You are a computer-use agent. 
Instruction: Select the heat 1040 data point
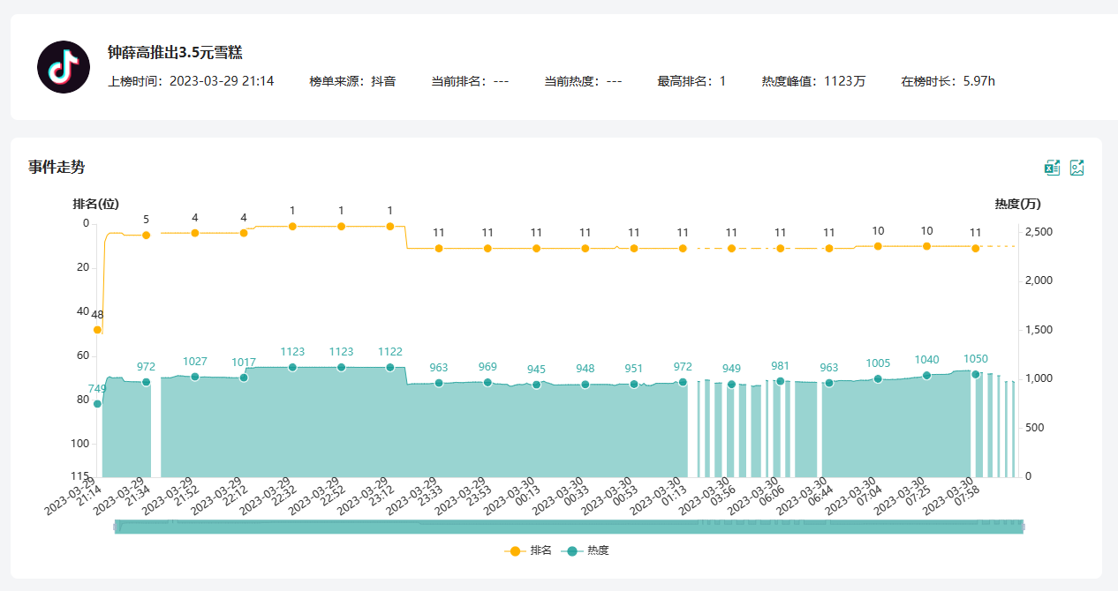(x=926, y=376)
